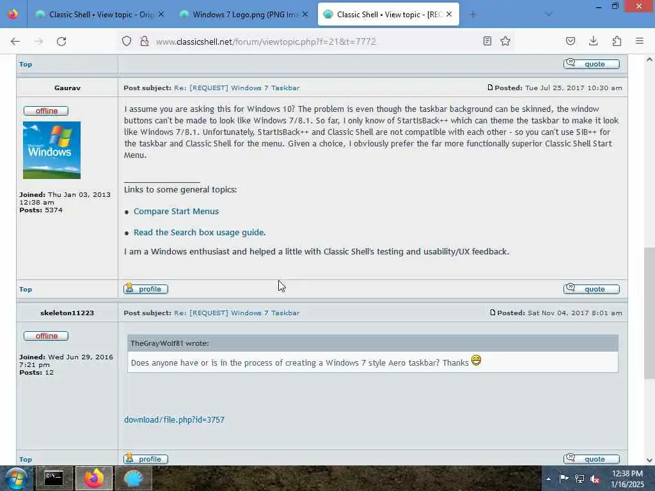Quote Gaurav's post
655x491 pixels.
pos(592,289)
